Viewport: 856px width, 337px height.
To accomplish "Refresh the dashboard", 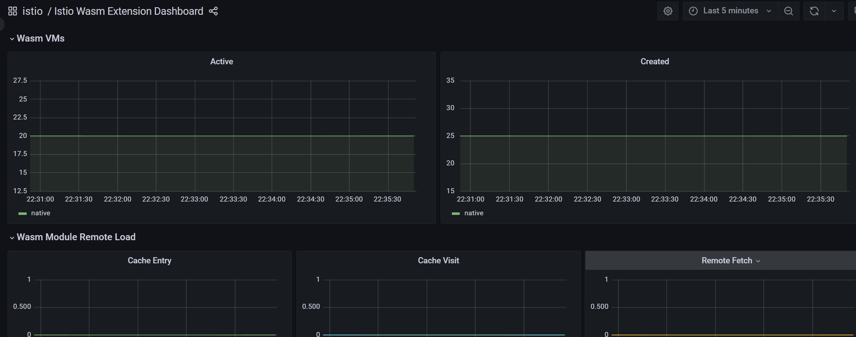I will [814, 11].
